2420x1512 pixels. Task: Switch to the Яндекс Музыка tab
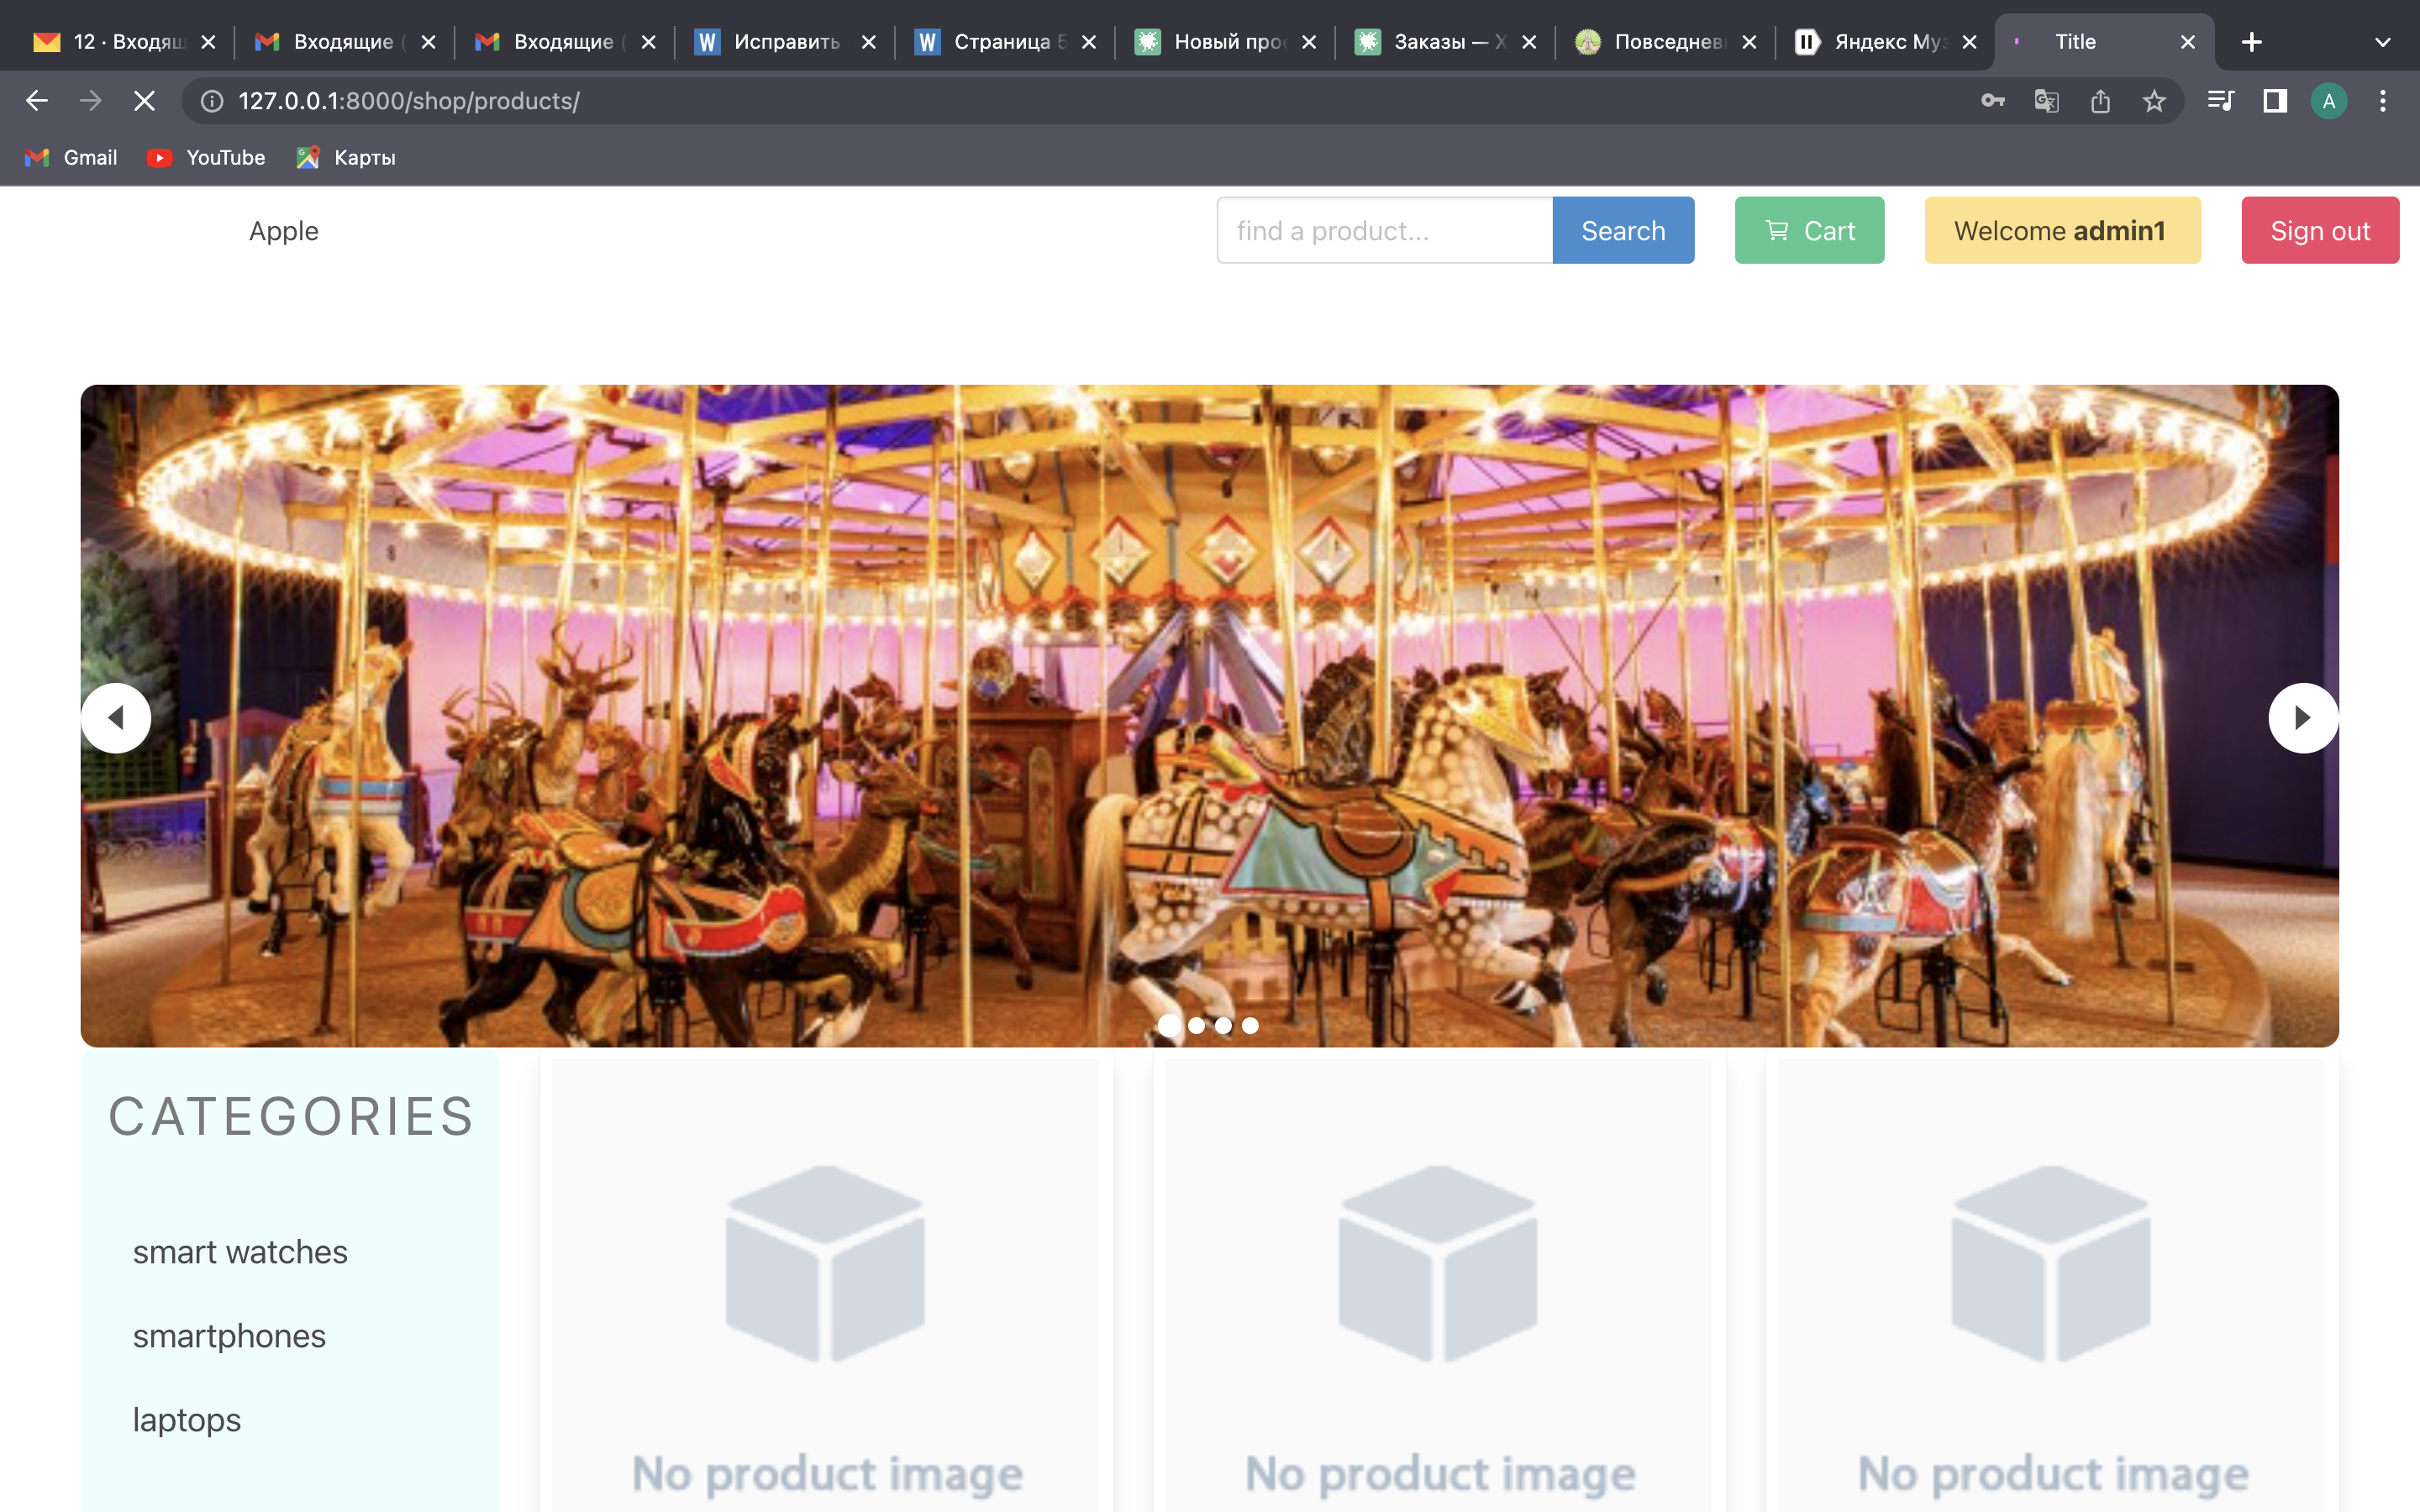pos(1885,42)
